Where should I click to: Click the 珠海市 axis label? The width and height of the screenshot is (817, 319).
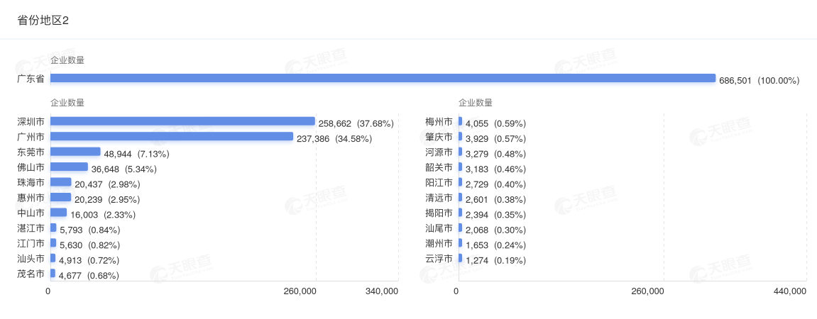point(31,183)
